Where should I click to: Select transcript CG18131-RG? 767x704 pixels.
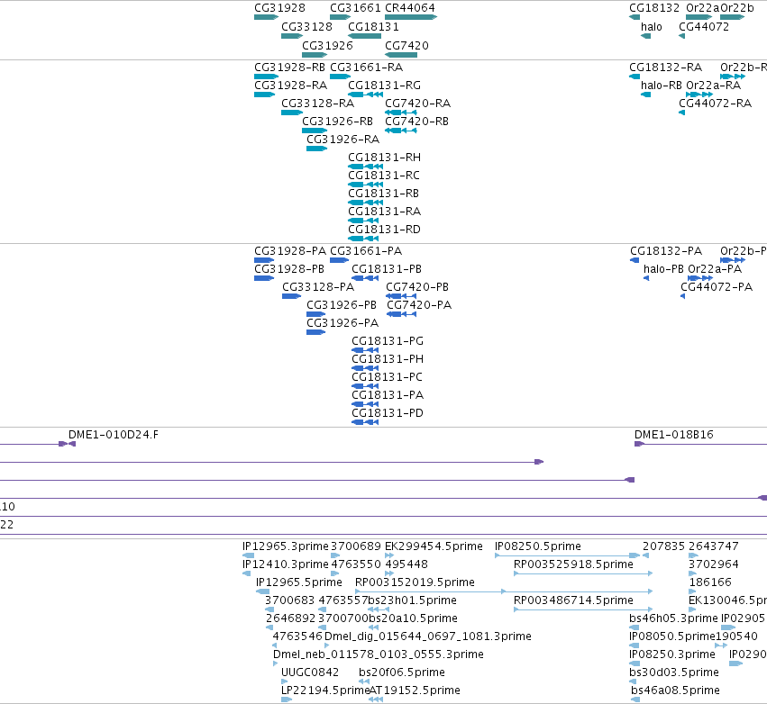(x=365, y=95)
